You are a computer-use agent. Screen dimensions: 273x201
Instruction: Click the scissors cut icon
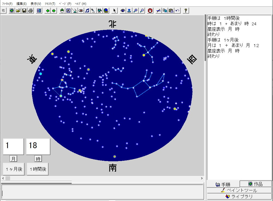pos(158,11)
